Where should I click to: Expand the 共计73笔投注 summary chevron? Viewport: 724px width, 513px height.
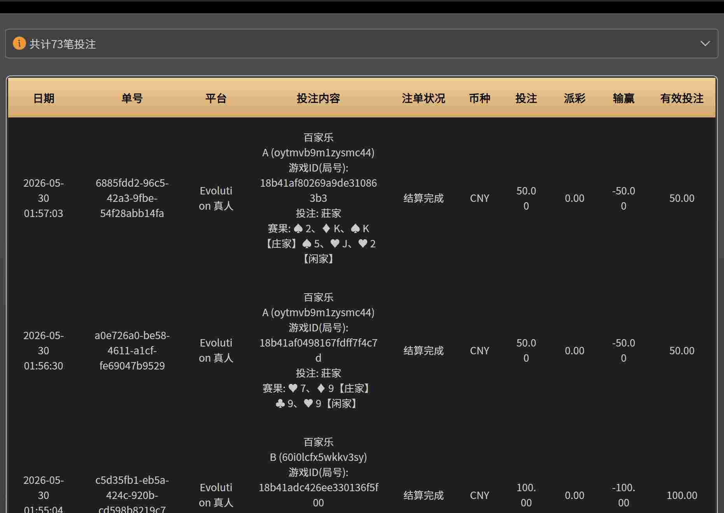[705, 44]
